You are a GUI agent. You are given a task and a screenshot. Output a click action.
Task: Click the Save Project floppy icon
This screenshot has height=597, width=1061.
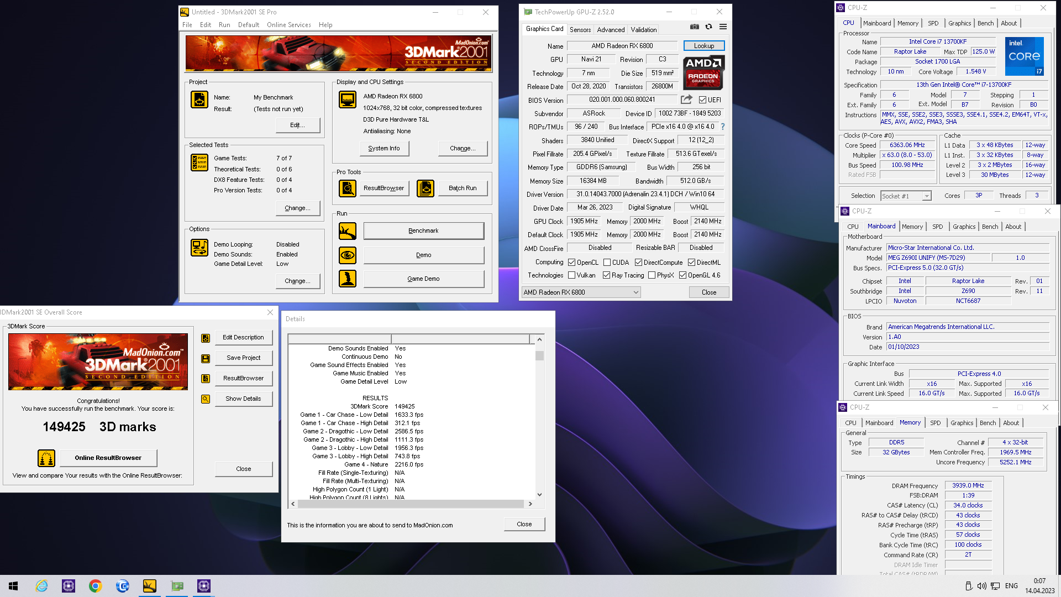(x=206, y=358)
